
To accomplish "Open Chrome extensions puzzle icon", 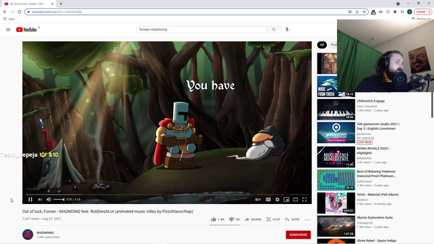I will pos(395,12).
